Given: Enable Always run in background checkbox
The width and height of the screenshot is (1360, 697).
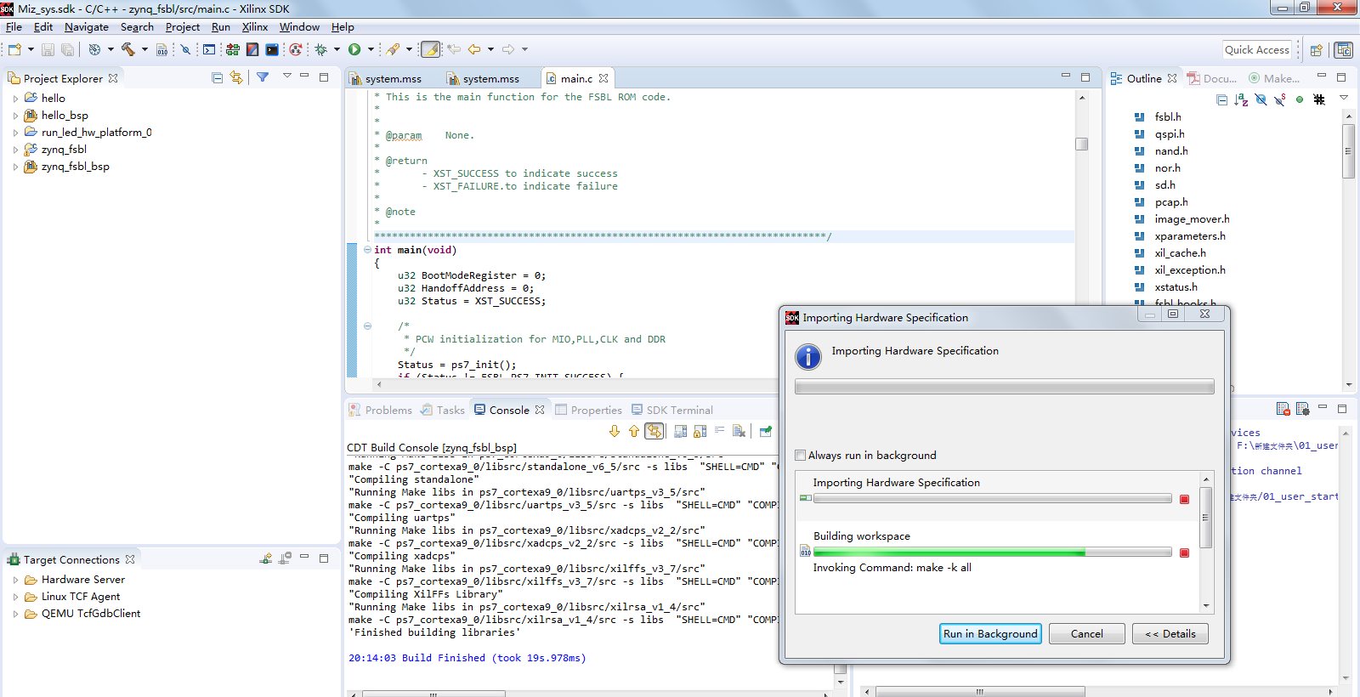Looking at the screenshot, I should pos(800,455).
